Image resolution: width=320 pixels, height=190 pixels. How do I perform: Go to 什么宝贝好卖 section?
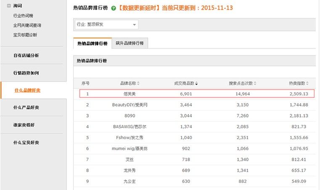[x=26, y=142]
